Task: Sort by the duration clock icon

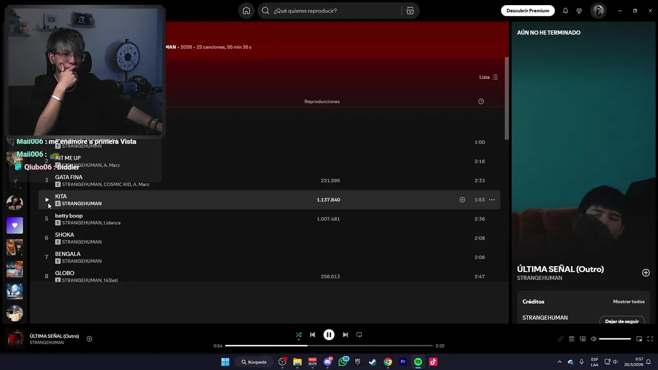Action: [481, 101]
